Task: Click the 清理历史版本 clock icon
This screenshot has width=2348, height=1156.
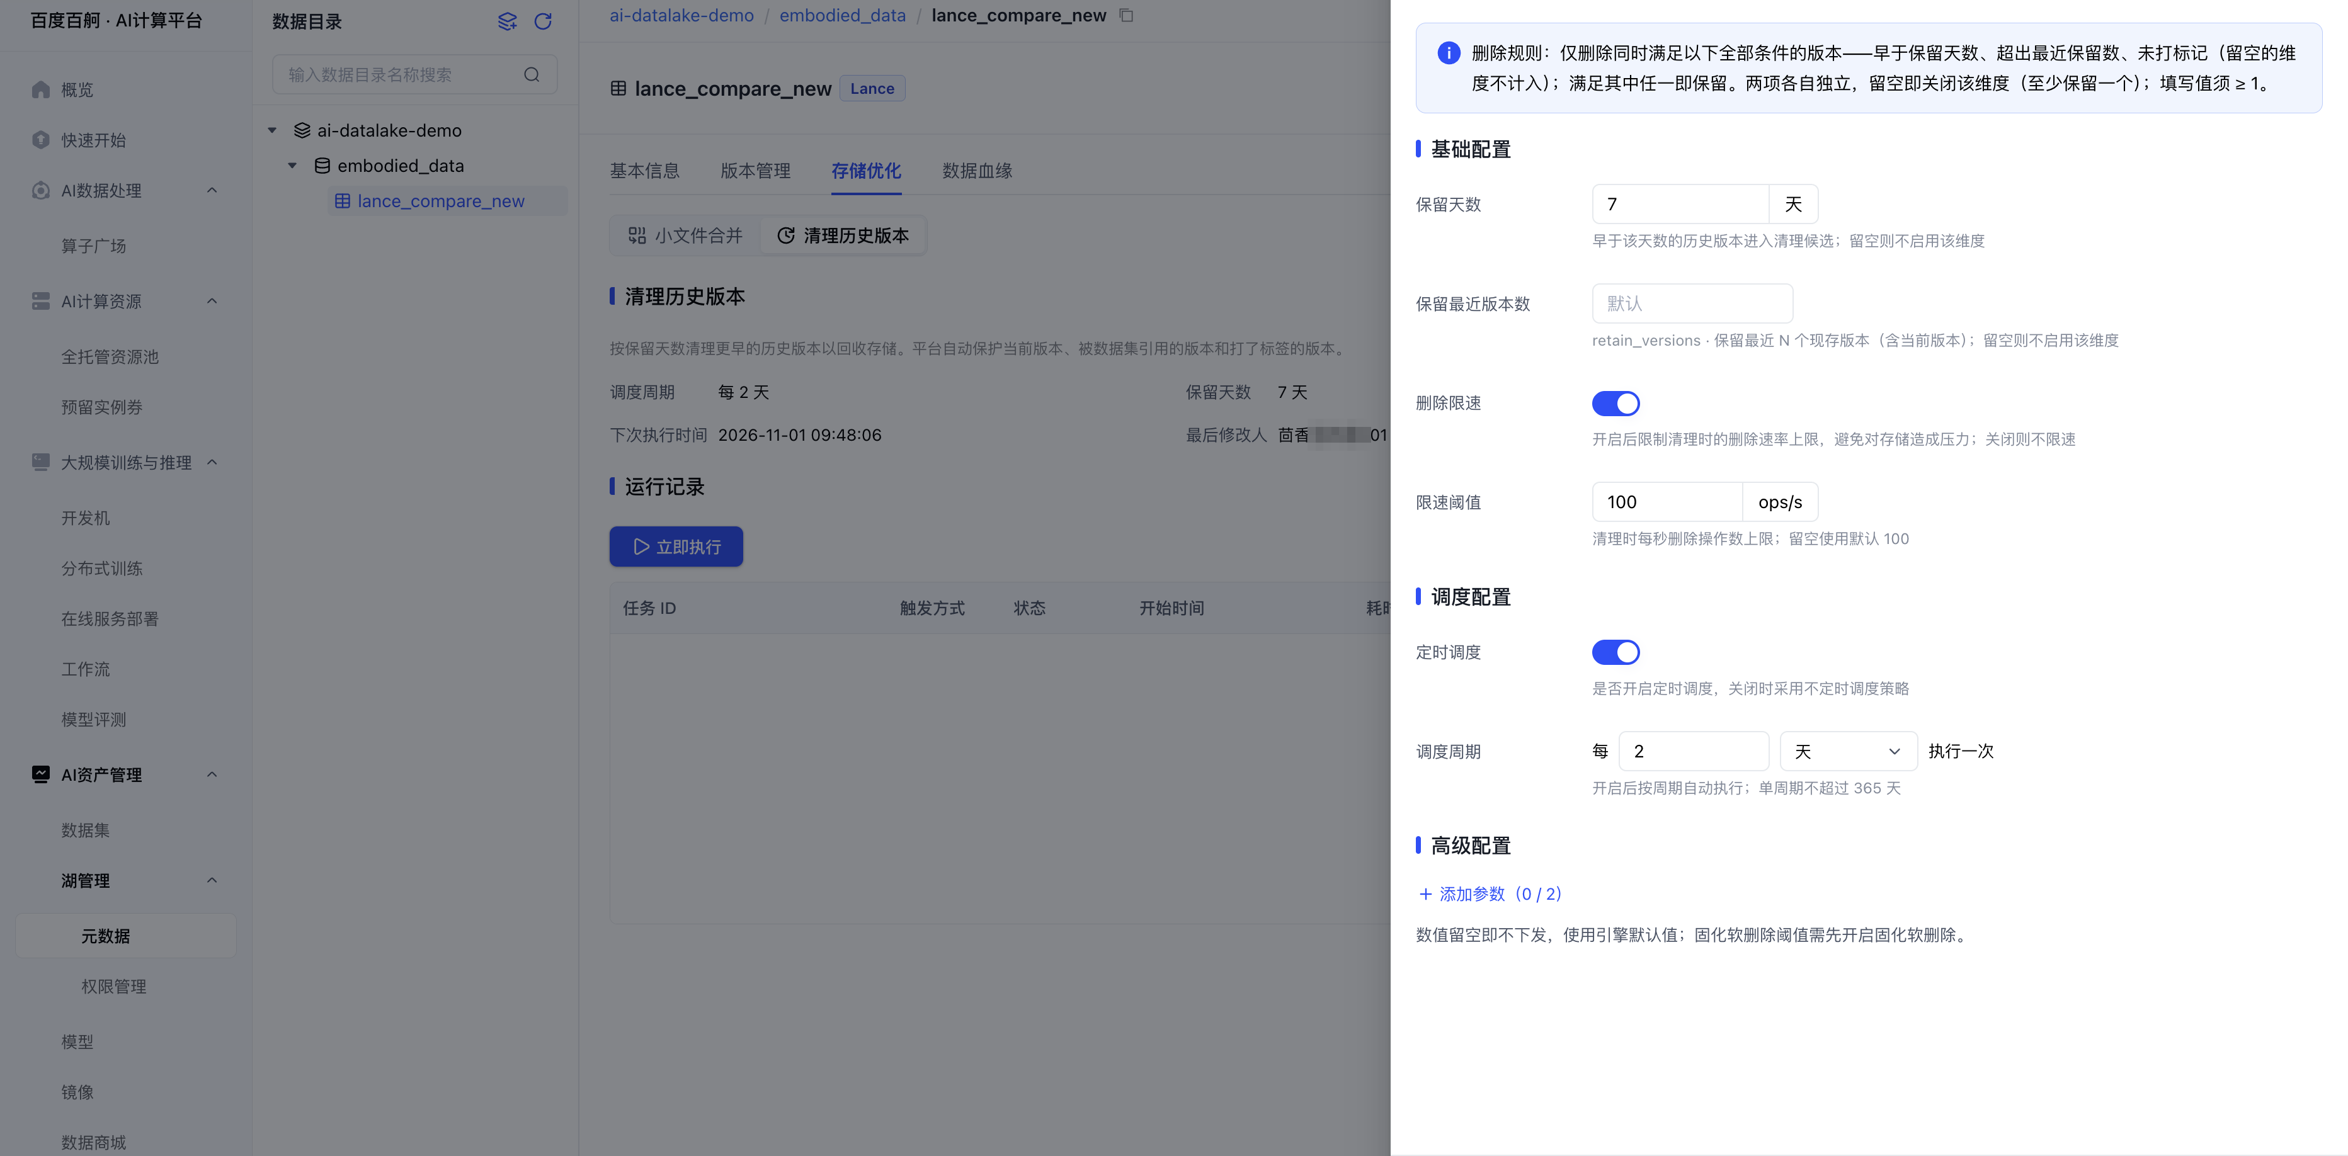Action: [785, 235]
